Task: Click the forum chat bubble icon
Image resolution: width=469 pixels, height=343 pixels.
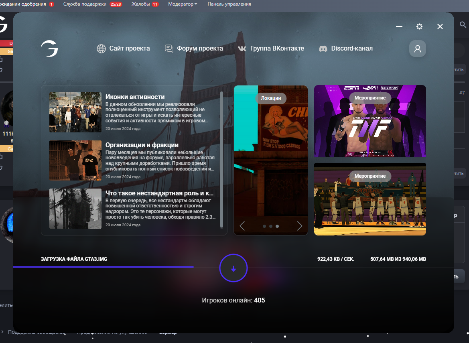Action: [169, 49]
